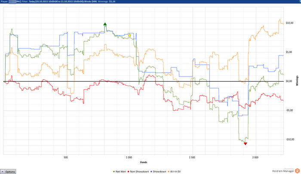Click the Player label in header

pos(4,1)
